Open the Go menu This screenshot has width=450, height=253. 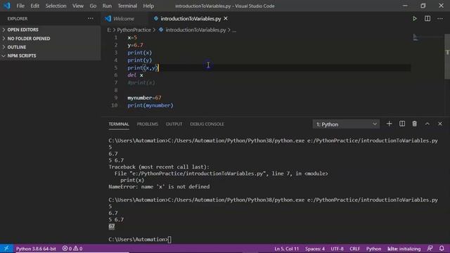click(x=93, y=6)
